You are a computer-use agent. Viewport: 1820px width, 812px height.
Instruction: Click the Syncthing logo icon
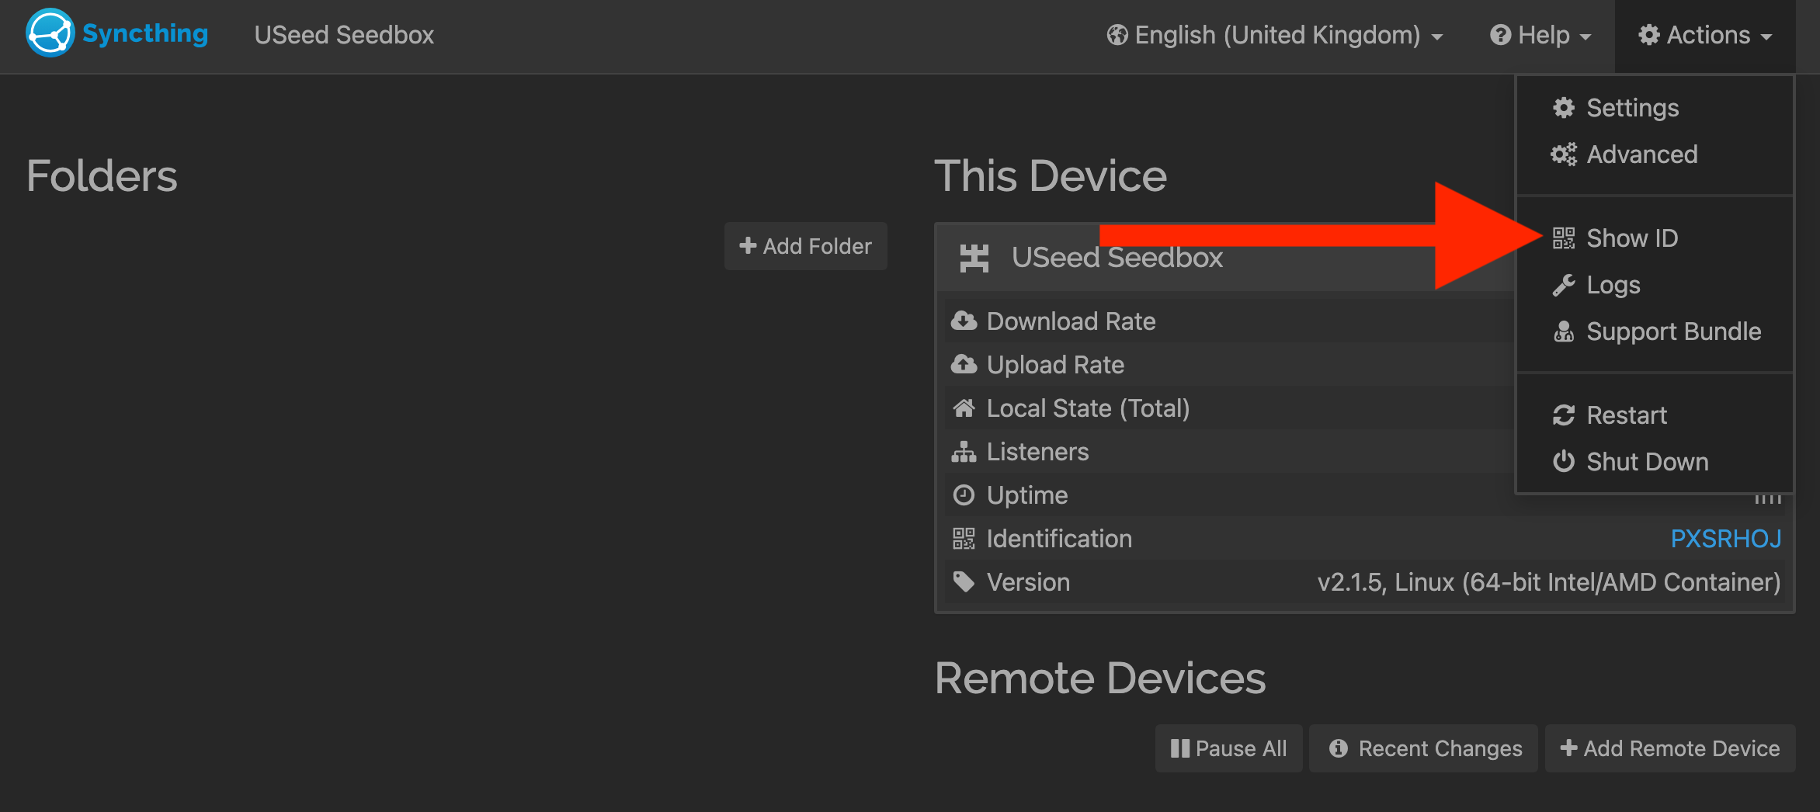pyautogui.click(x=50, y=33)
